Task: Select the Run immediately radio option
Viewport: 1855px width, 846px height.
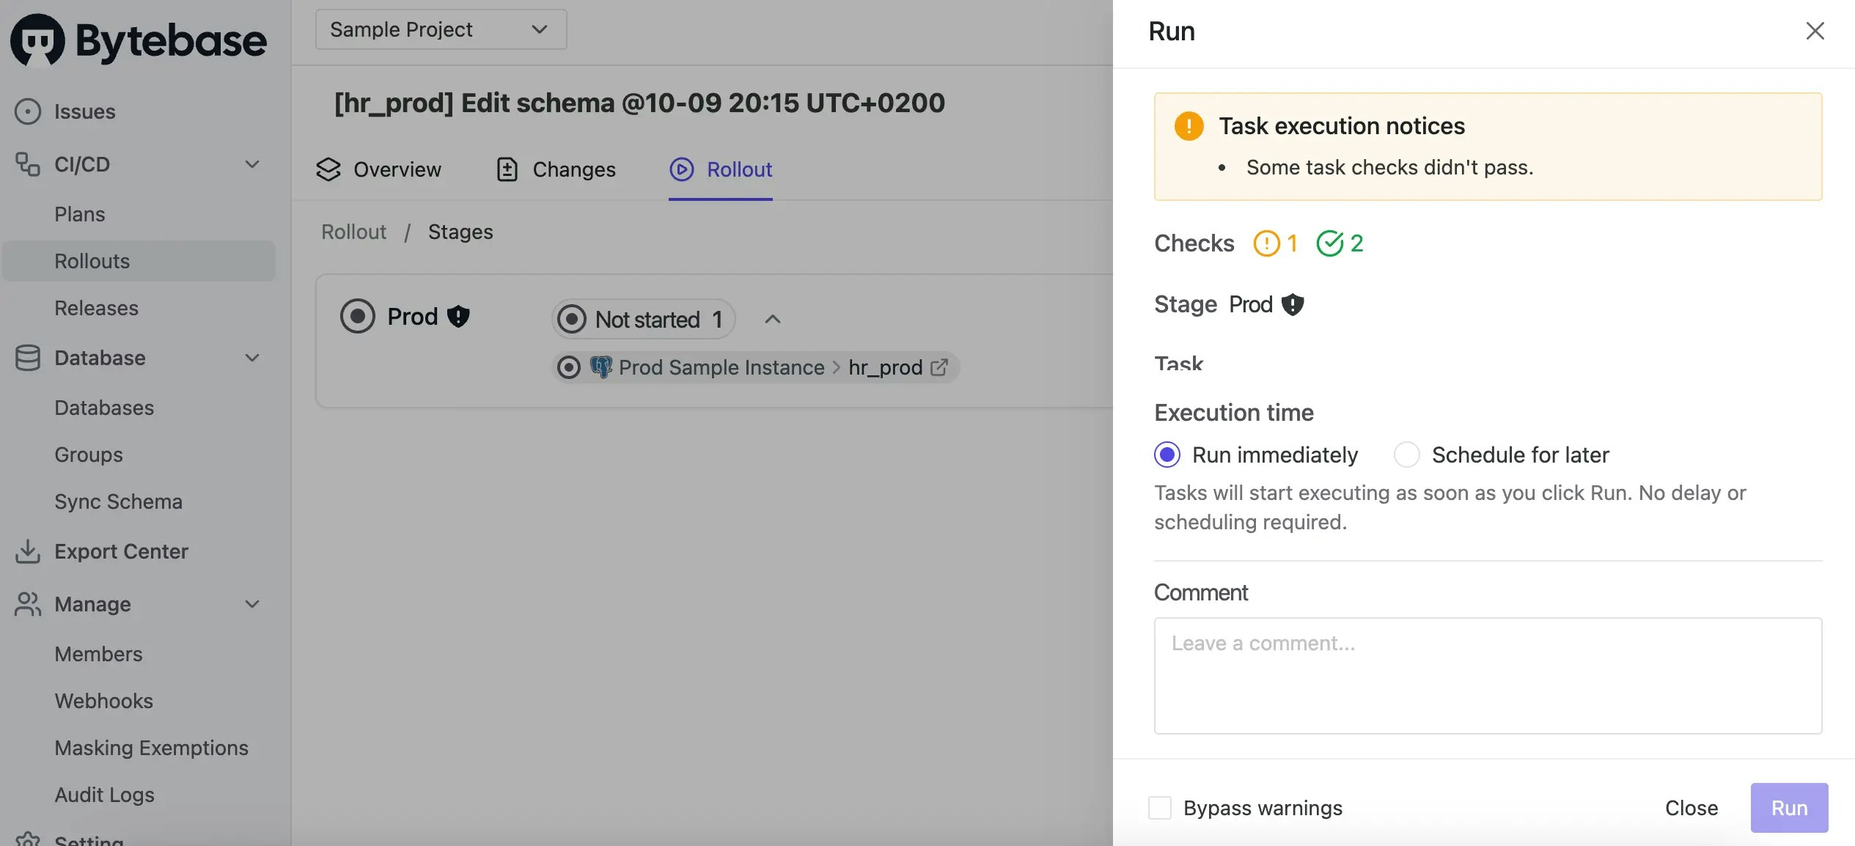Action: (x=1167, y=455)
